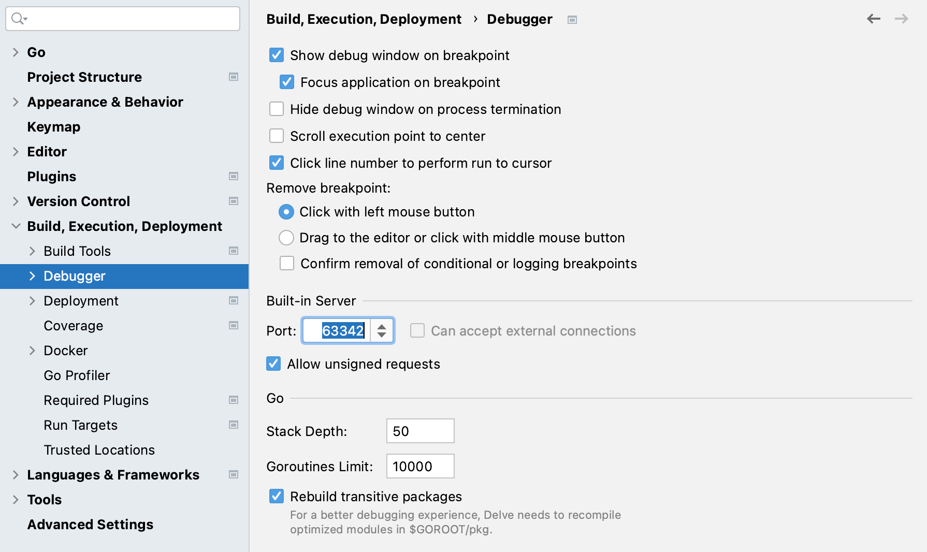
Task: Go to Go Profiler settings
Action: click(x=77, y=375)
